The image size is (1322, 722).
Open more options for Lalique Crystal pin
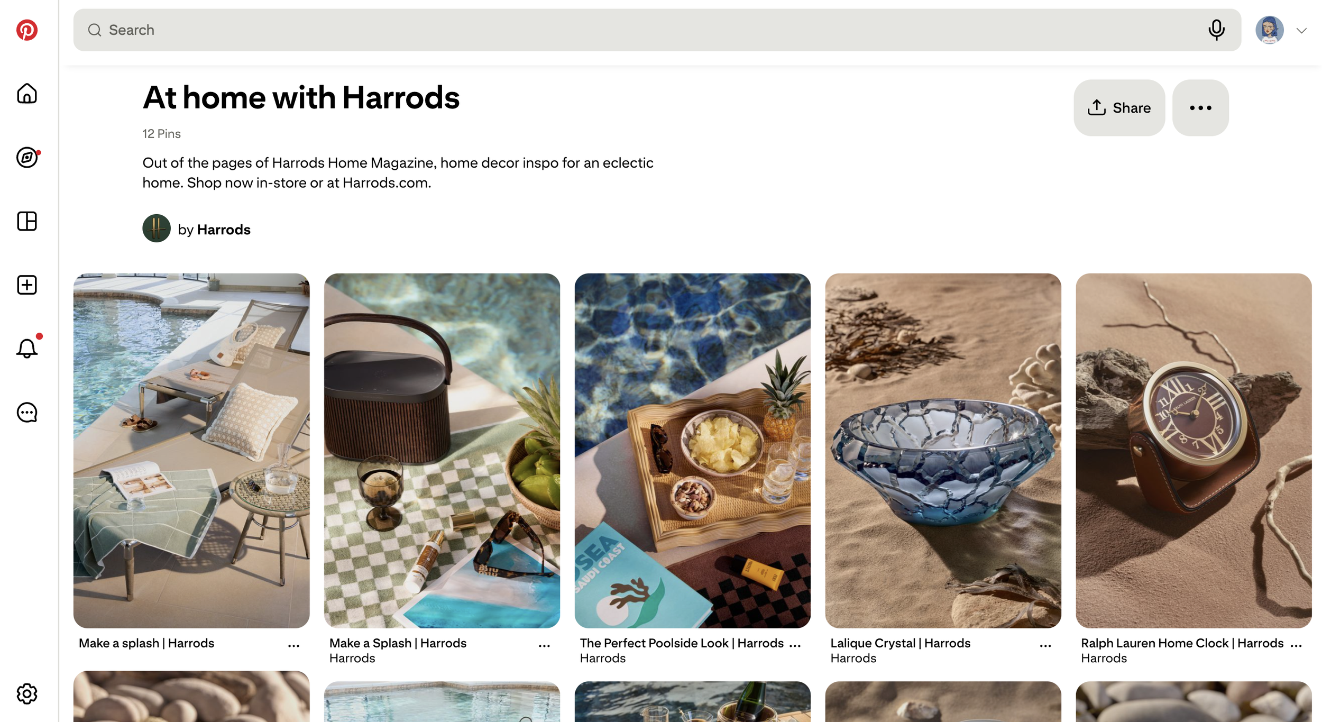tap(1045, 645)
